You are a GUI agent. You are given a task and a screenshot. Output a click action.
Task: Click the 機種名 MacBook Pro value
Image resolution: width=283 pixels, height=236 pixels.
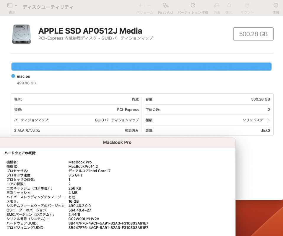(x=80, y=162)
